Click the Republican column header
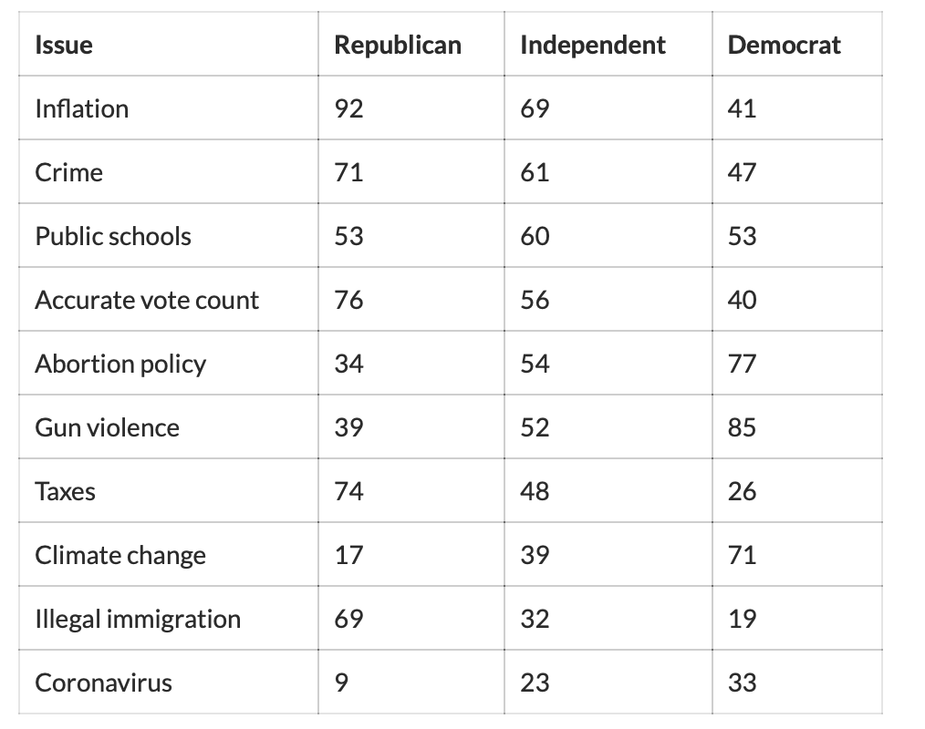Viewport: 925px width, 729px height. pyautogui.click(x=398, y=45)
